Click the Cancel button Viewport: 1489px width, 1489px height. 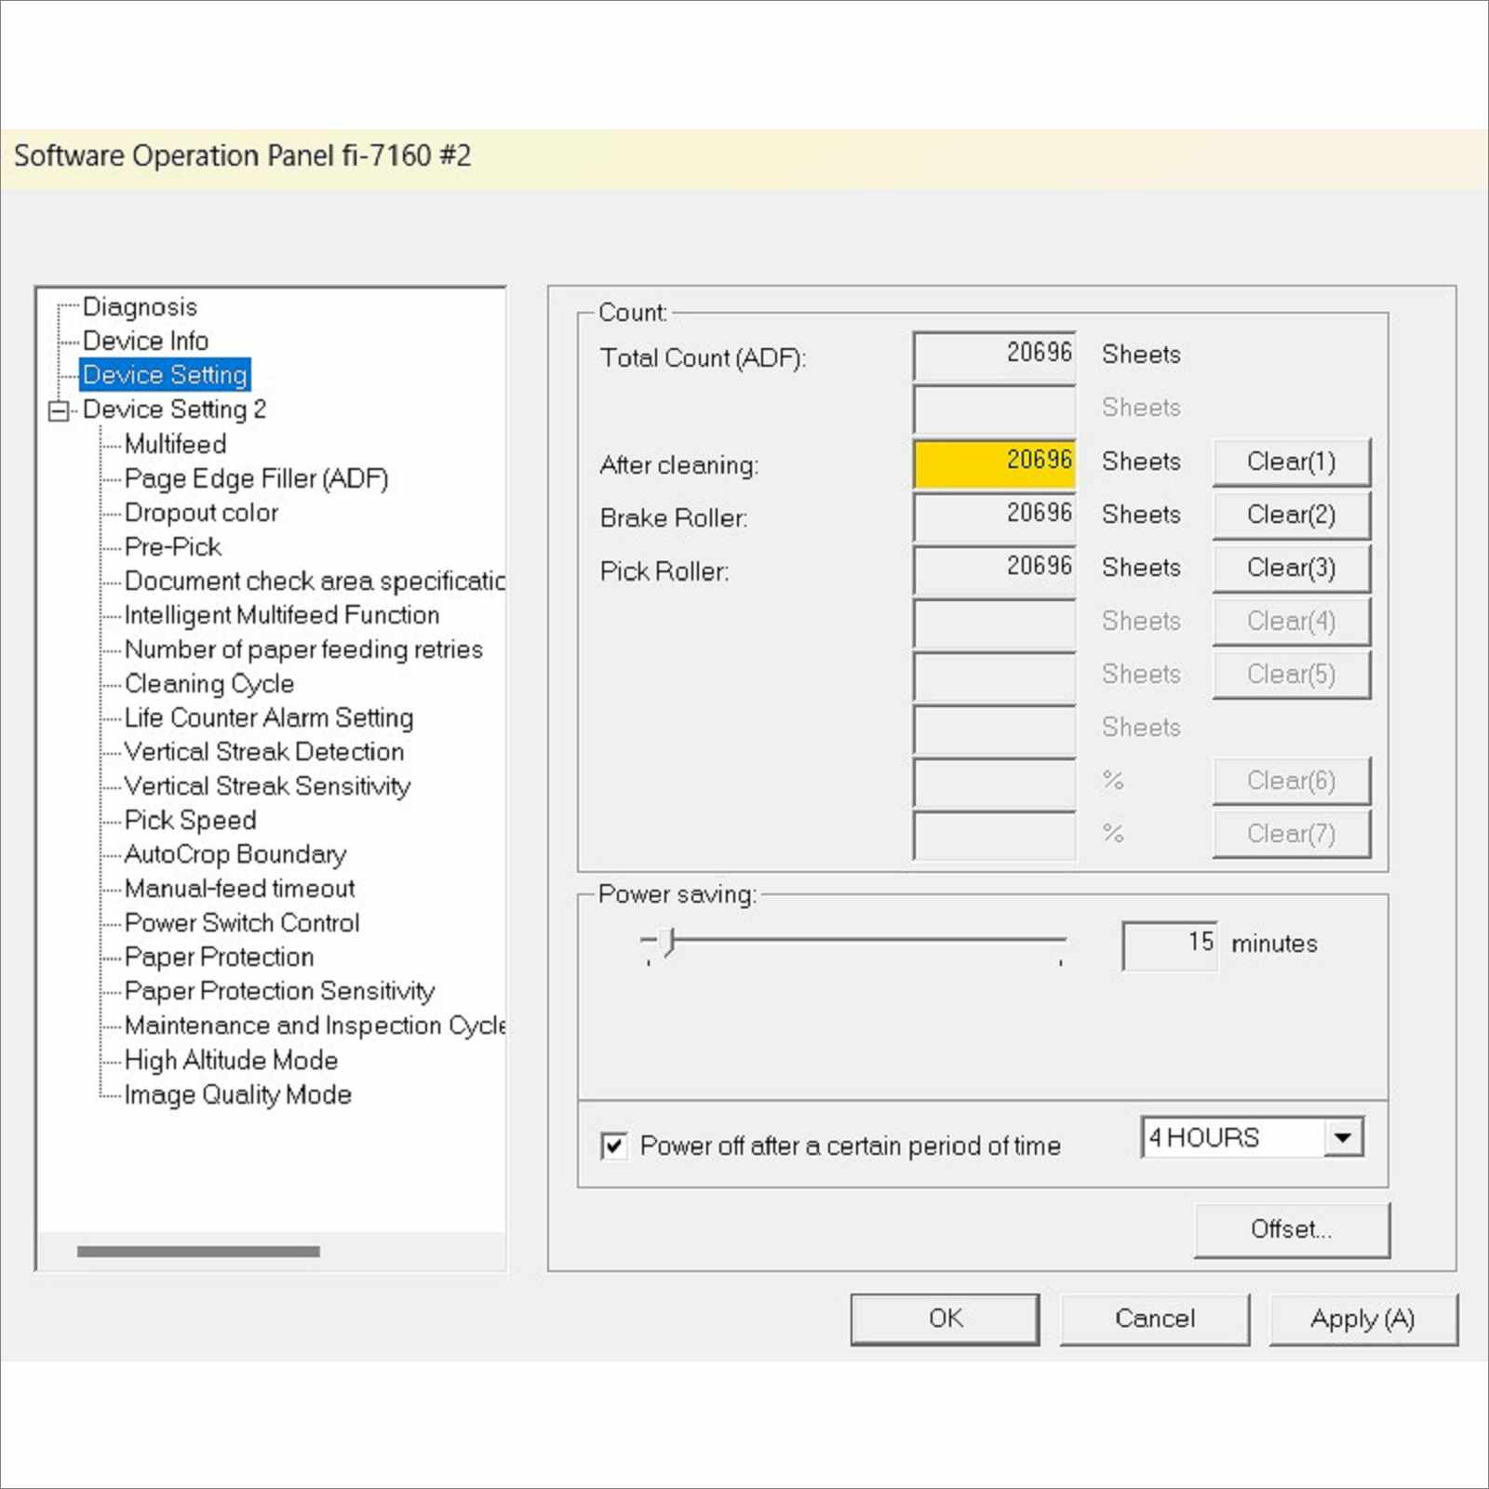[x=1154, y=1319]
